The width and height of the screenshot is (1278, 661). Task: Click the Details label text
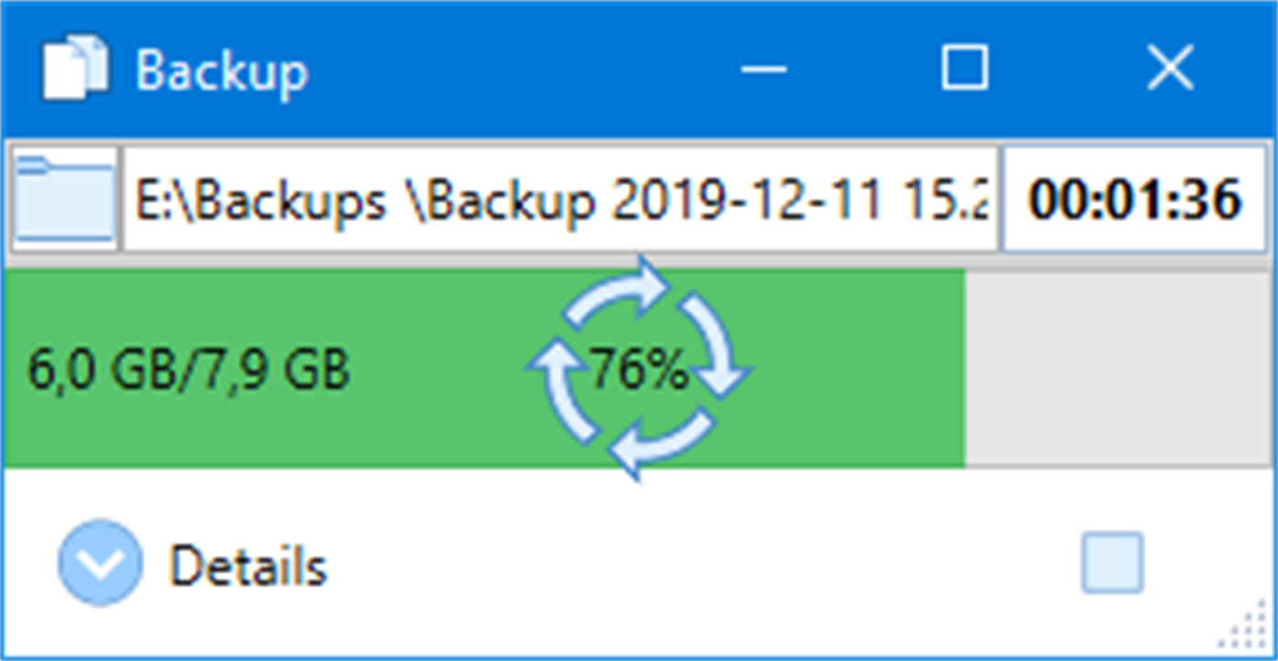248,566
